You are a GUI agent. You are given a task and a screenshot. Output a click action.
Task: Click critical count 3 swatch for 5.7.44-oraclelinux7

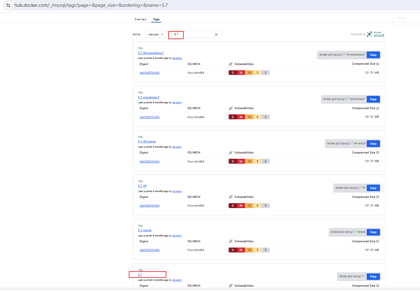click(233, 73)
